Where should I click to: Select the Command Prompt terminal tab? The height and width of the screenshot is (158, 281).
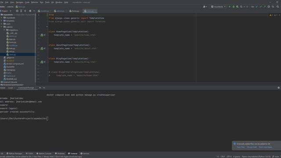[x=26, y=88]
